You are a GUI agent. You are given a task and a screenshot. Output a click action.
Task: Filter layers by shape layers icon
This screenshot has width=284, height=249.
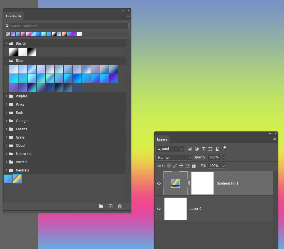point(210,149)
